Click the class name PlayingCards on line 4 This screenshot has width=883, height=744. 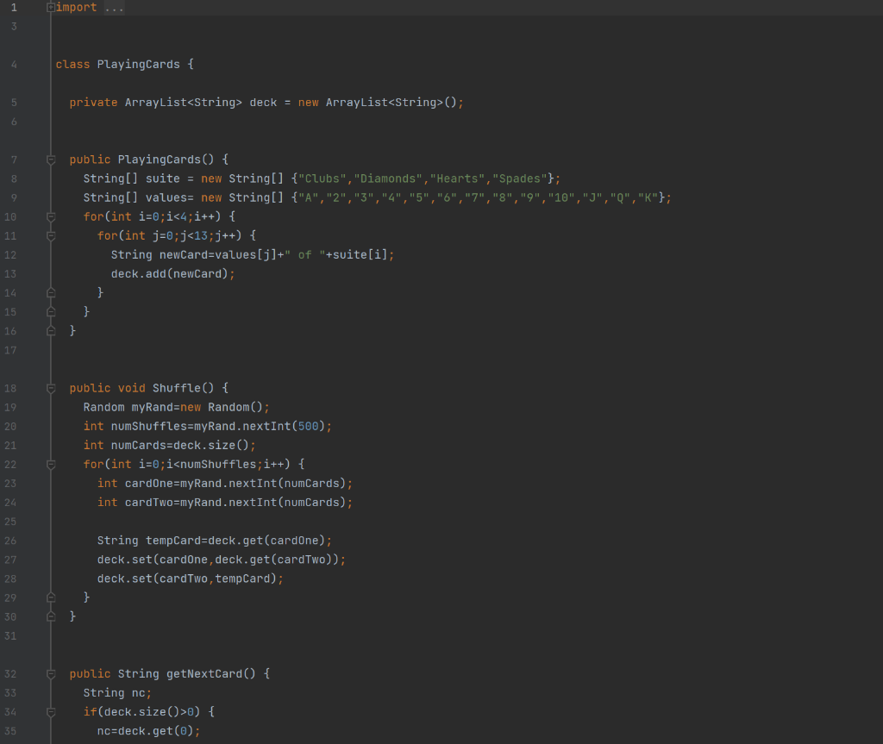138,64
